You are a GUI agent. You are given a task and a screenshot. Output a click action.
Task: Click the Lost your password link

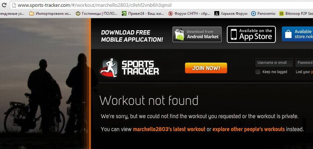(x=304, y=72)
